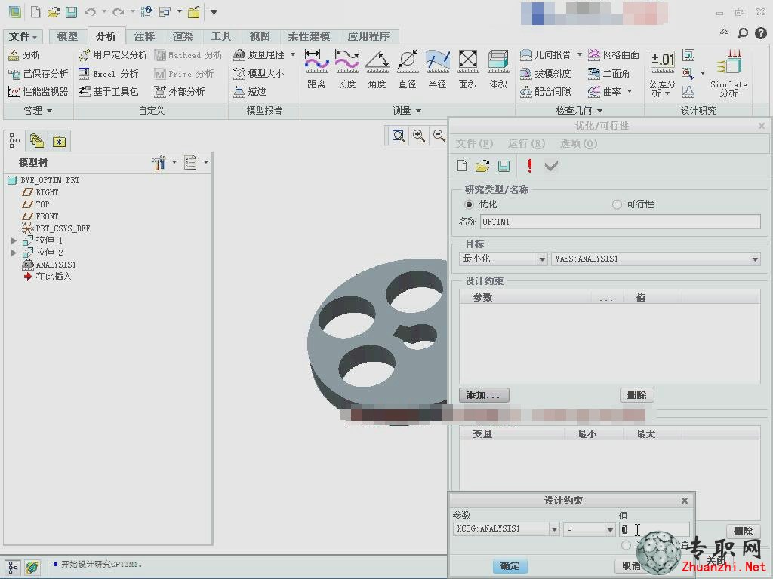Expand the 拉伸 2 feature node
The width and height of the screenshot is (773, 579).
(x=14, y=253)
